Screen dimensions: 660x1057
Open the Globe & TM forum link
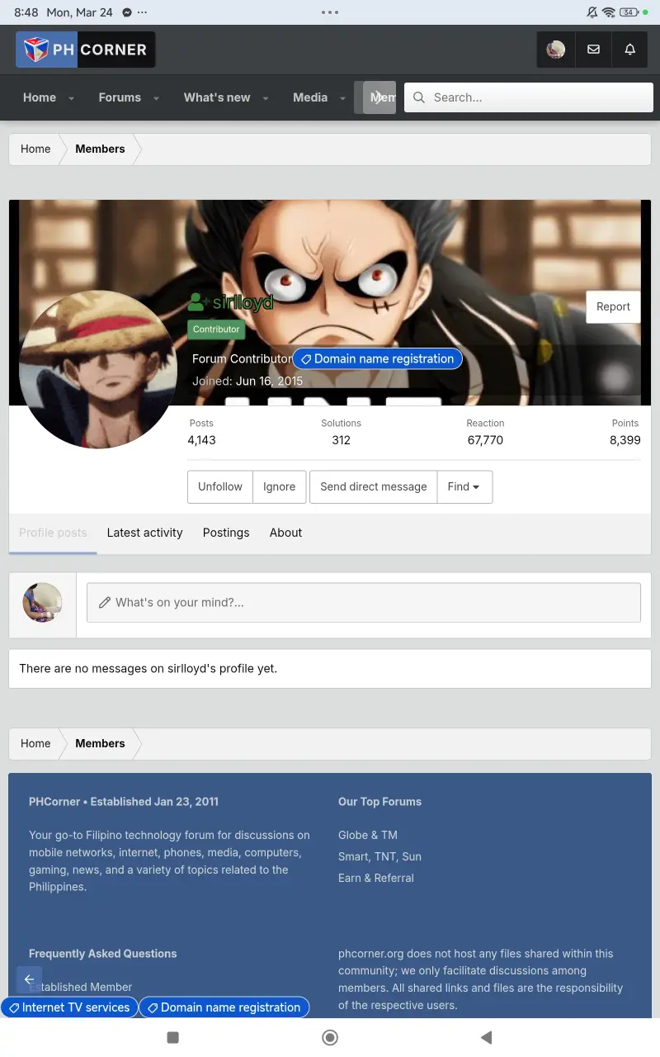[368, 835]
